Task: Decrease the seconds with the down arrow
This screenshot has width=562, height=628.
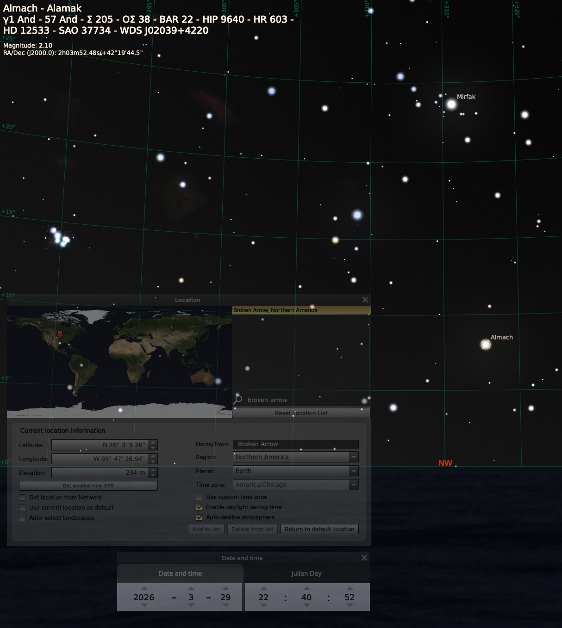Action: coord(350,605)
